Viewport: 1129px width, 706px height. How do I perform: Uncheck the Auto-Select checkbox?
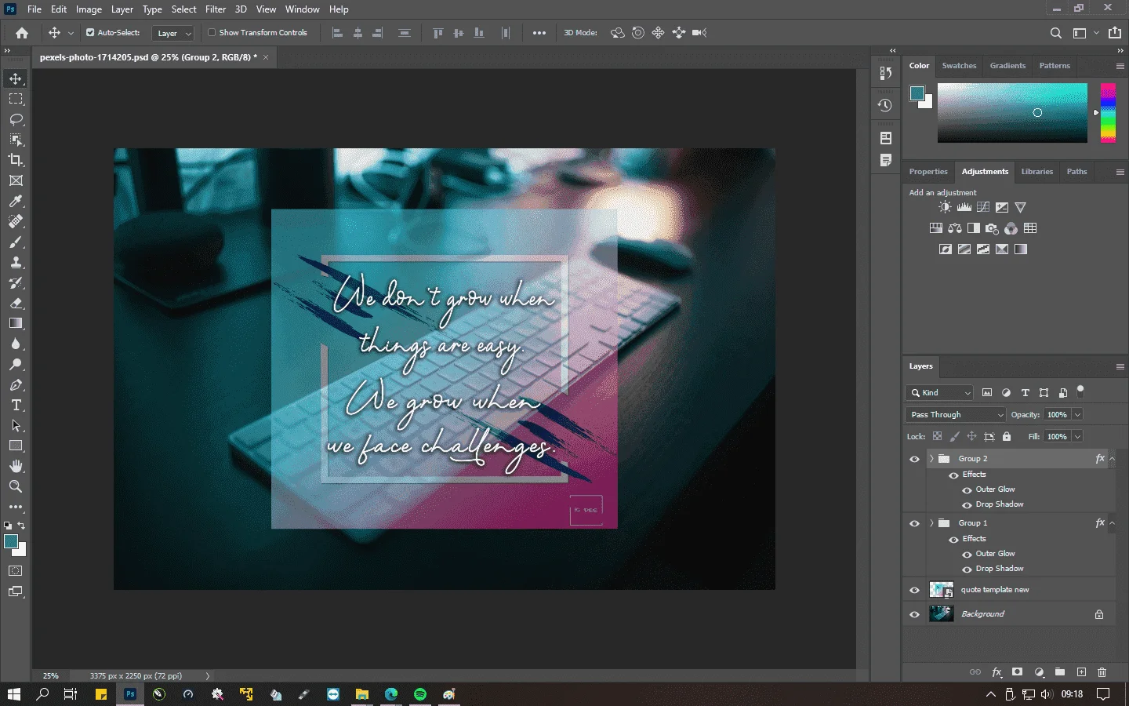click(90, 32)
